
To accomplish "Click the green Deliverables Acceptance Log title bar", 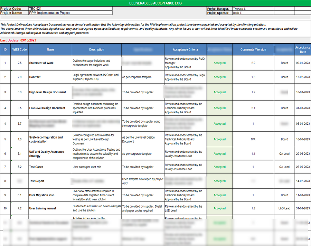I will click(155, 3).
